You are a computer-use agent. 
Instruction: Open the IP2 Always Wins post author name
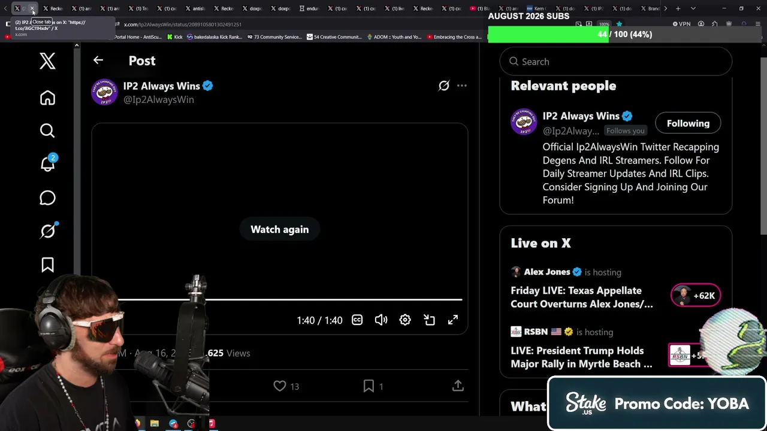(161, 86)
